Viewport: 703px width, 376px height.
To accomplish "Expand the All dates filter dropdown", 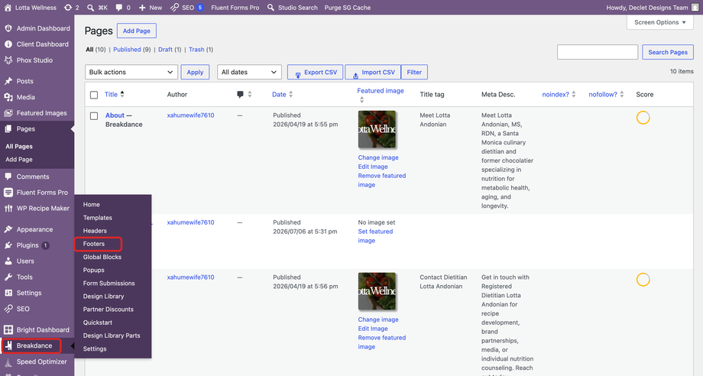I will (249, 72).
